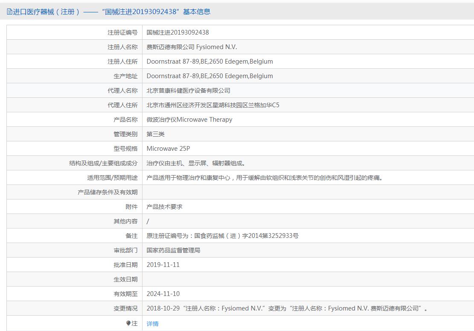Select product name 微波治疗仪Microwave Therapy
The height and width of the screenshot is (331, 474).
pyautogui.click(x=189, y=120)
